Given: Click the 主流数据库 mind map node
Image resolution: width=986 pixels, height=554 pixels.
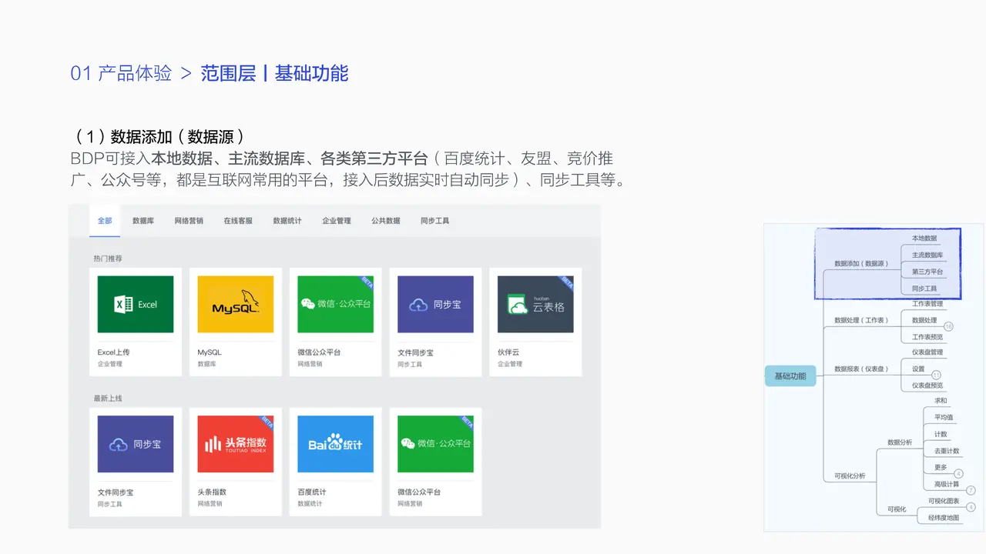Looking at the screenshot, I should [x=927, y=255].
